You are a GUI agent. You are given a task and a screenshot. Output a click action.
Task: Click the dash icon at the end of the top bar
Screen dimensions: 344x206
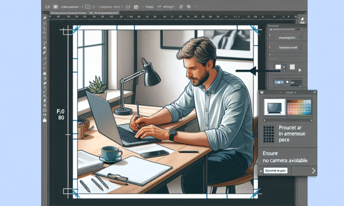[195, 7]
